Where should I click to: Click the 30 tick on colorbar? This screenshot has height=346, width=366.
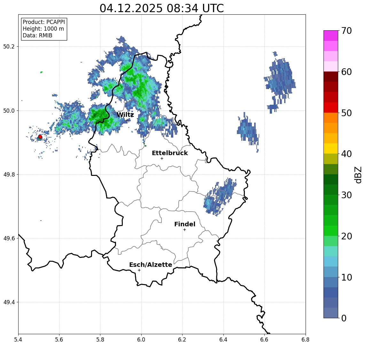tap(347, 195)
